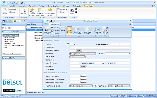
Task: Click the Buscar binoculars icon in Vista
Action: [72, 11]
